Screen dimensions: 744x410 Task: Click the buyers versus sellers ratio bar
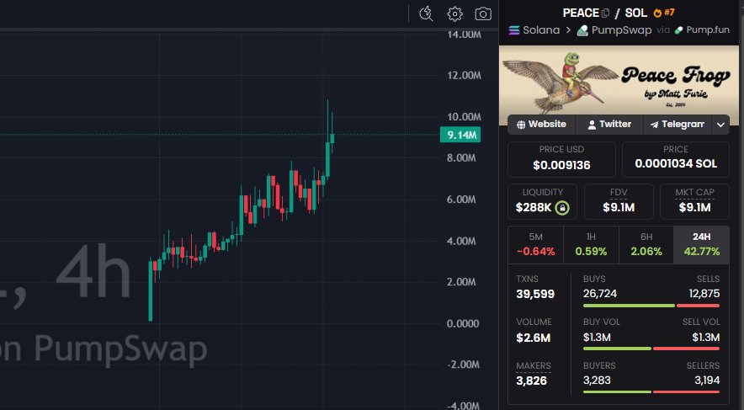tap(651, 392)
